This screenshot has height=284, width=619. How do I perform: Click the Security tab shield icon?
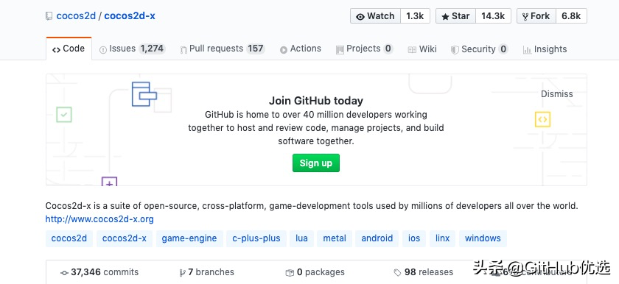(x=455, y=50)
